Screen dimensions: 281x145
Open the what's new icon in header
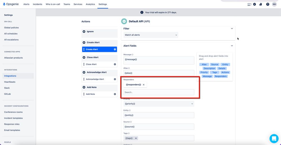click(260, 4)
